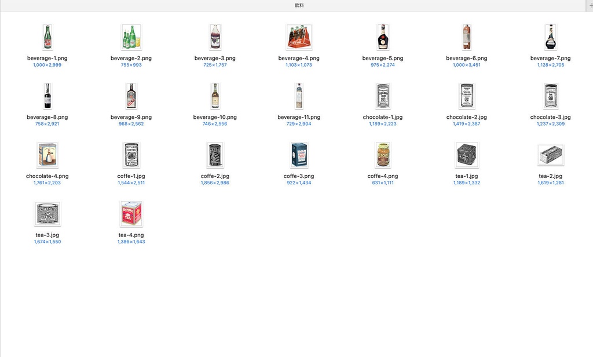
Task: Click the 飲料 folder tab title
Action: pyautogui.click(x=299, y=5)
